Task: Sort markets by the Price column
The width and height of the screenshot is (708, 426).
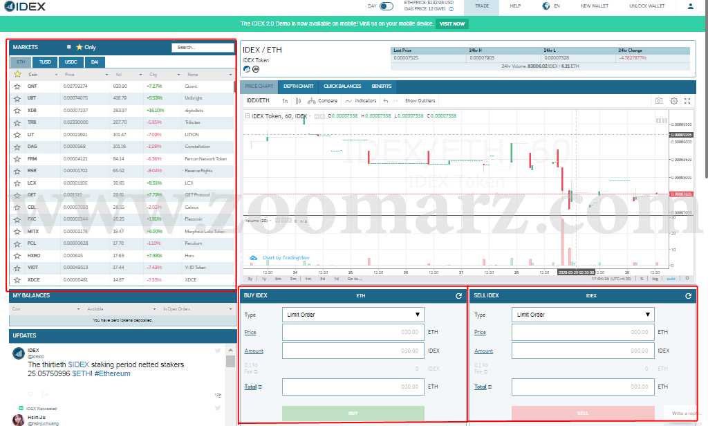Action: [86, 75]
